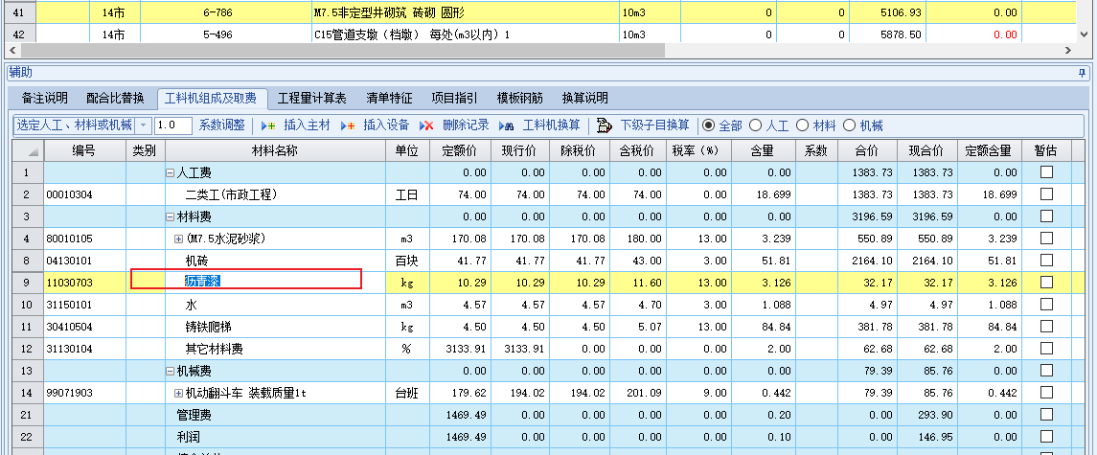1097x455 pixels.
Task: Pin the 辅助 panel with pushpin icon
Action: [x=1083, y=73]
